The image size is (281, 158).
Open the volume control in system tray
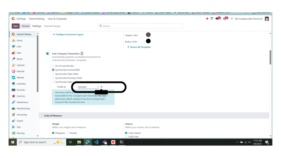[x=249, y=142]
